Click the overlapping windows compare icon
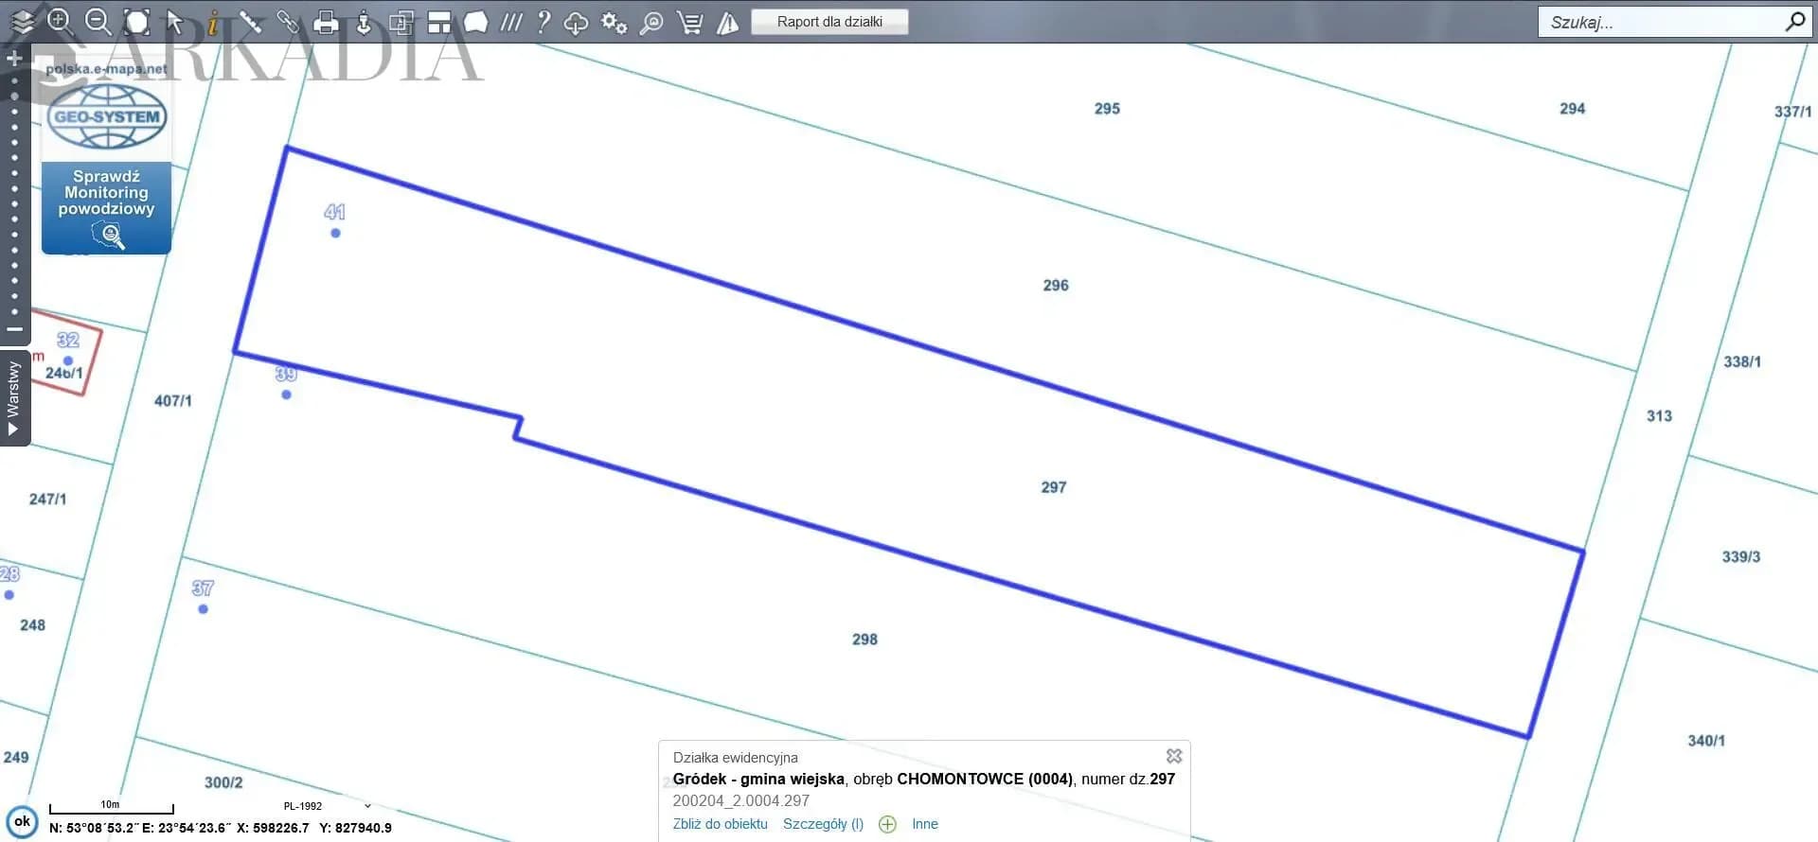The height and width of the screenshot is (842, 1818). click(401, 22)
